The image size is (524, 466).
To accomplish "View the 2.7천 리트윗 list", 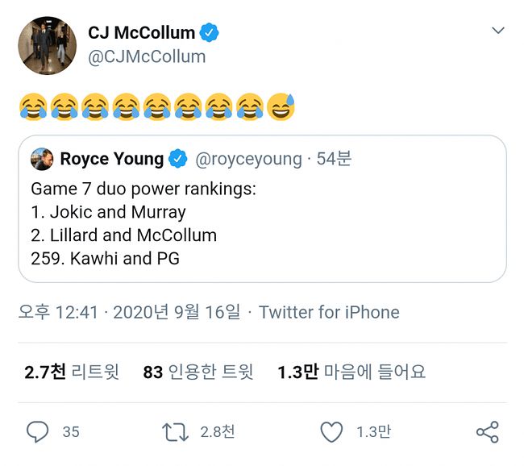I will (72, 372).
